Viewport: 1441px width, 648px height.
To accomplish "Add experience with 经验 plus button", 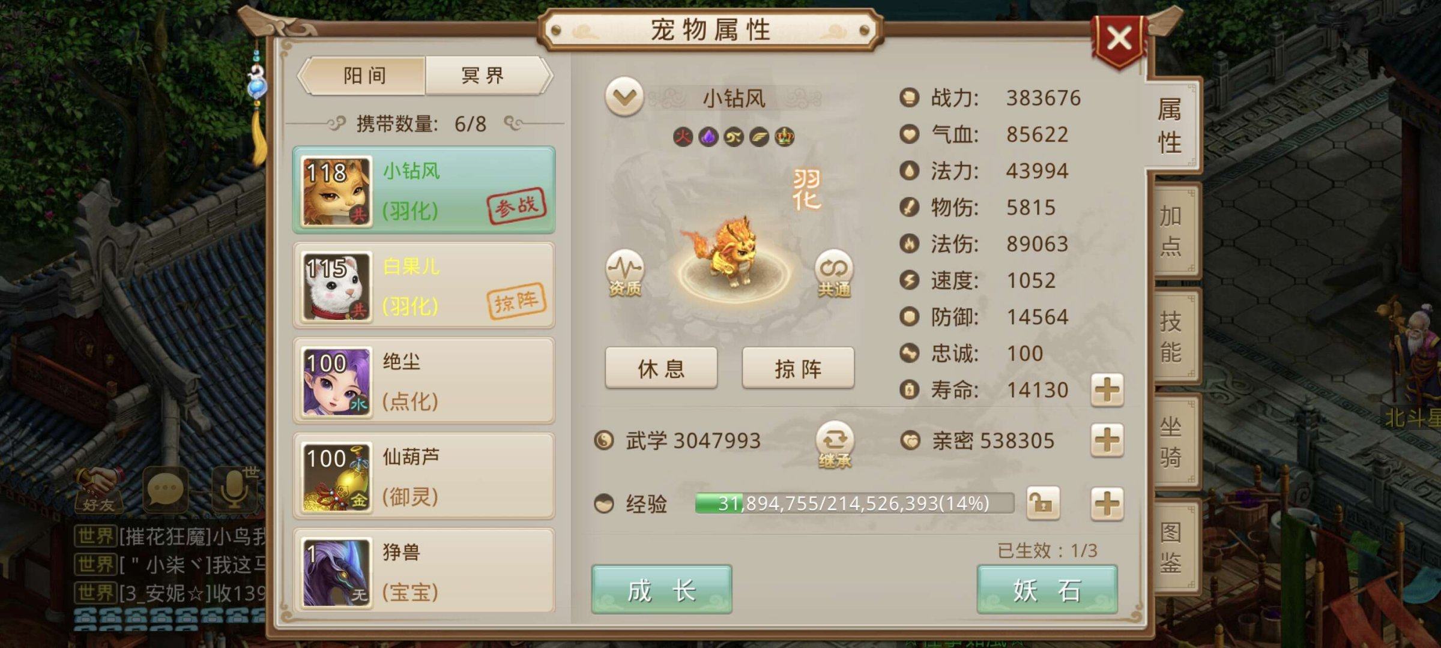I will [1107, 503].
